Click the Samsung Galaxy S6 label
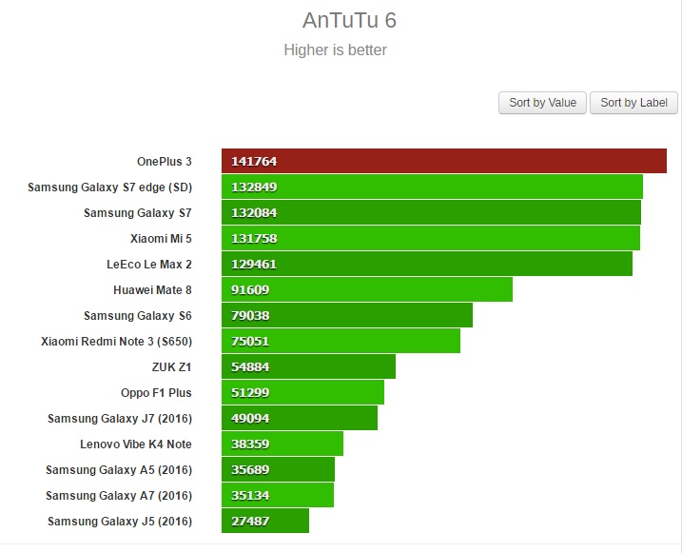 pyautogui.click(x=137, y=315)
